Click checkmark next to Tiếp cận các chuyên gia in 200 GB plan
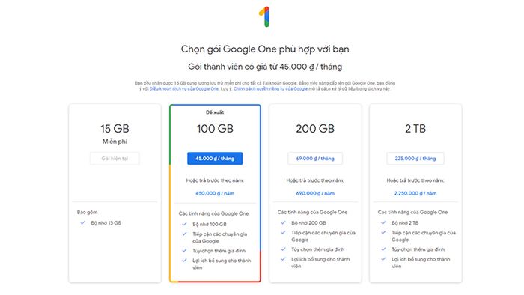The image size is (524, 295). coord(284,232)
